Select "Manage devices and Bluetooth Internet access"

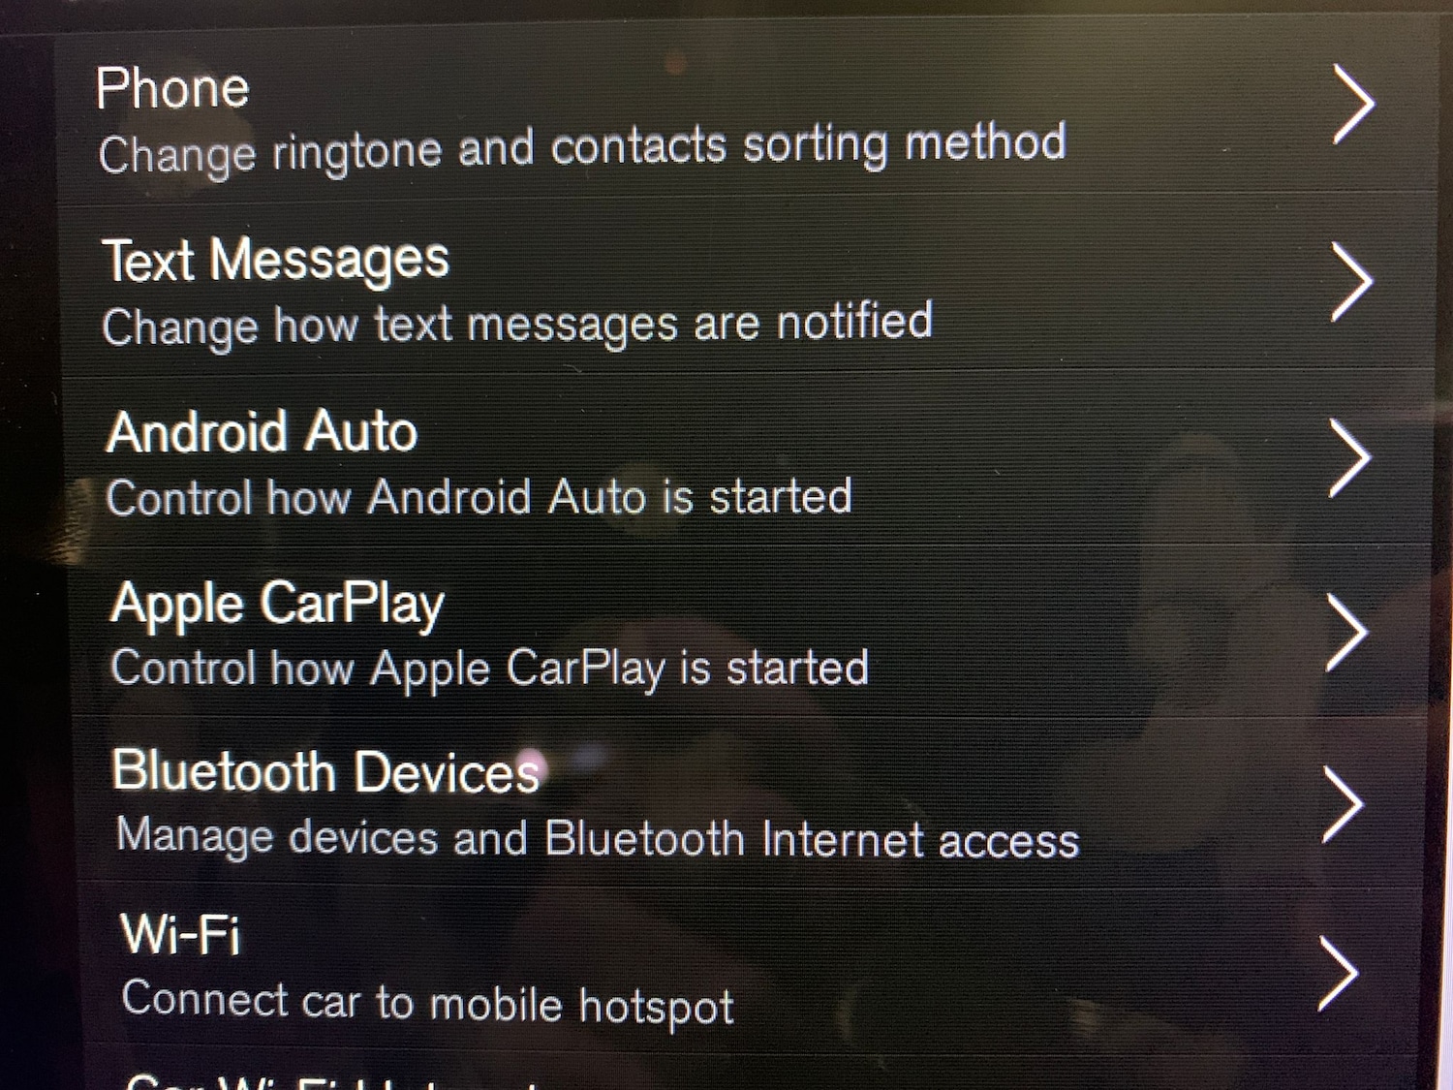pyautogui.click(x=598, y=838)
